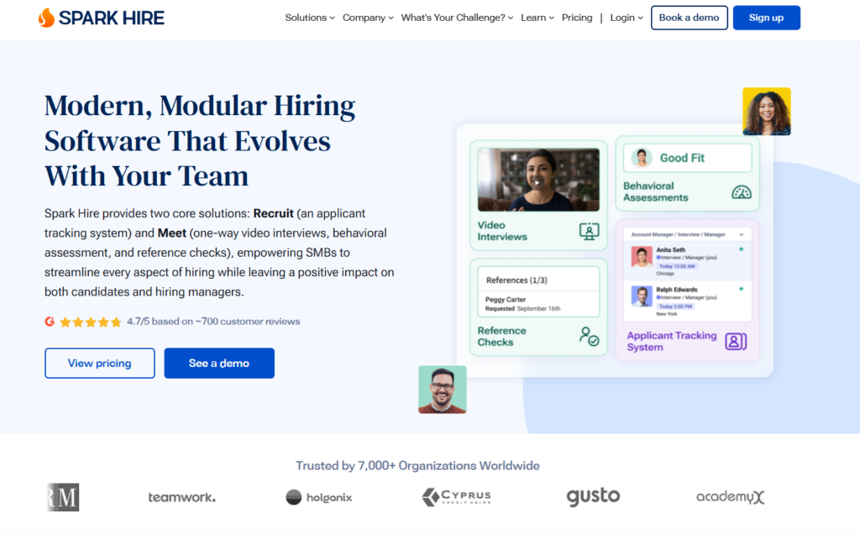860x539 pixels.
Task: Click the Cyprus Credit Union logo
Action: pyautogui.click(x=456, y=497)
